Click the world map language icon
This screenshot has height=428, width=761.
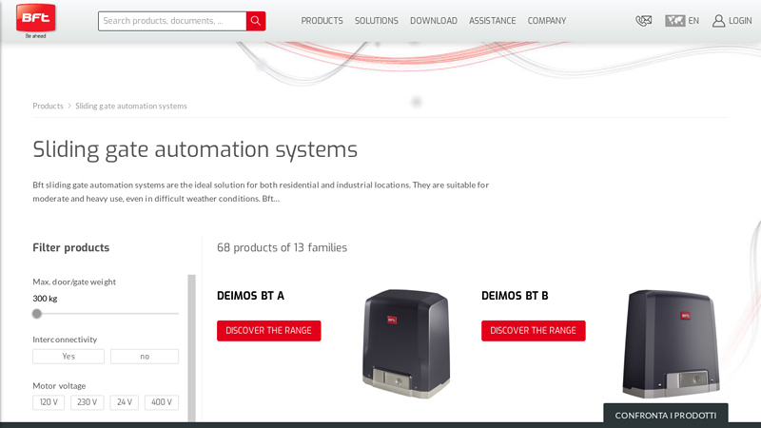point(674,21)
